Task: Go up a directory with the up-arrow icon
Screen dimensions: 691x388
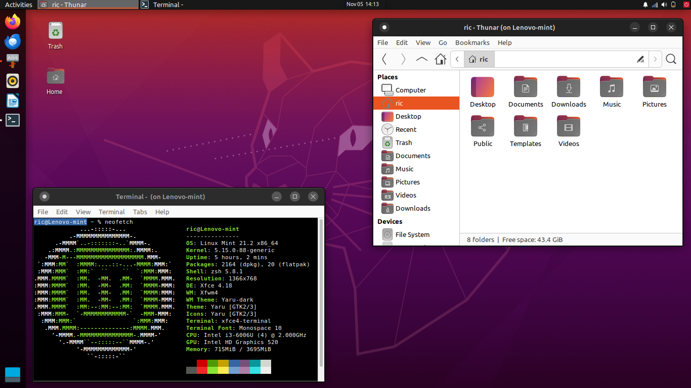Action: [x=421, y=59]
